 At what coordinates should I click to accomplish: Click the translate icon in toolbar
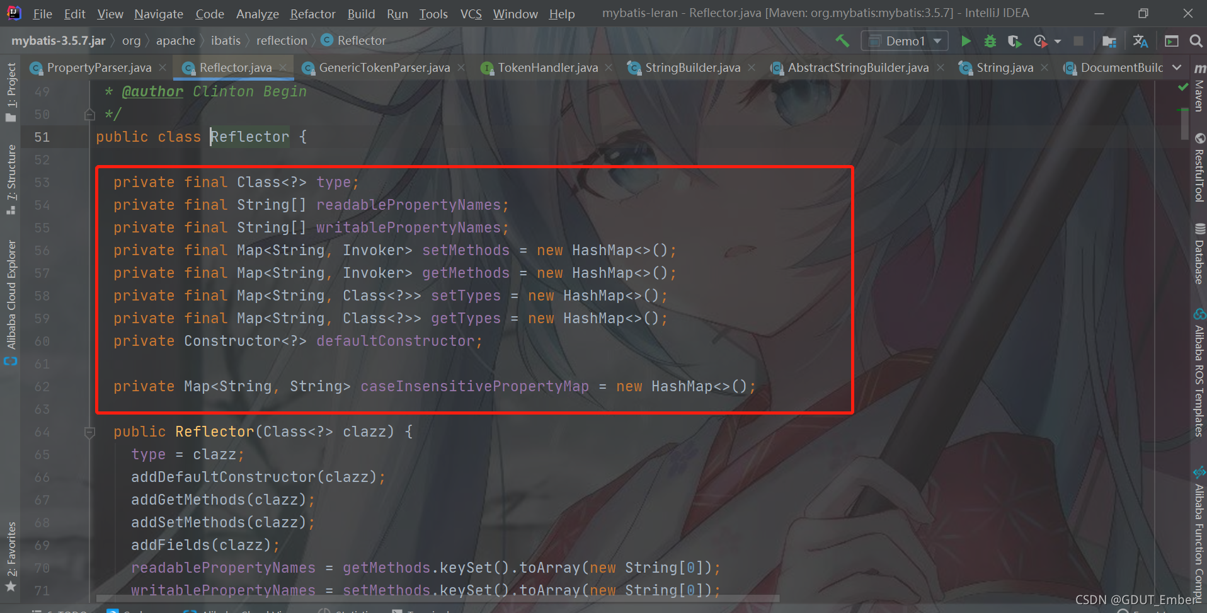(x=1140, y=41)
